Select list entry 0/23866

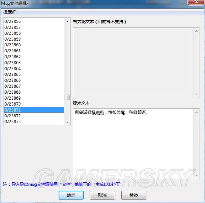[x=34, y=80]
